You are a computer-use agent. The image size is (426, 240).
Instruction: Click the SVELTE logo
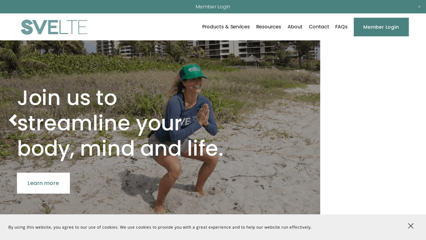coord(54,27)
